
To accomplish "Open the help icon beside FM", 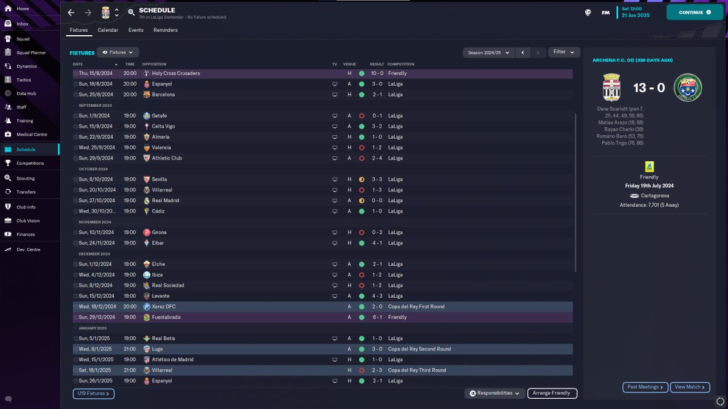I will (588, 12).
